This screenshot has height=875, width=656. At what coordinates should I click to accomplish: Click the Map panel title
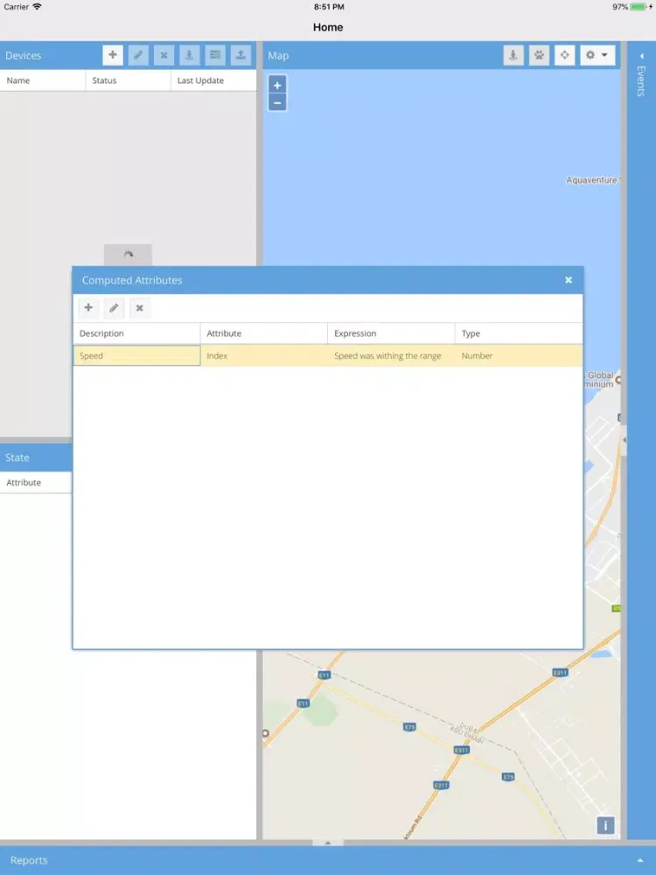click(x=278, y=55)
